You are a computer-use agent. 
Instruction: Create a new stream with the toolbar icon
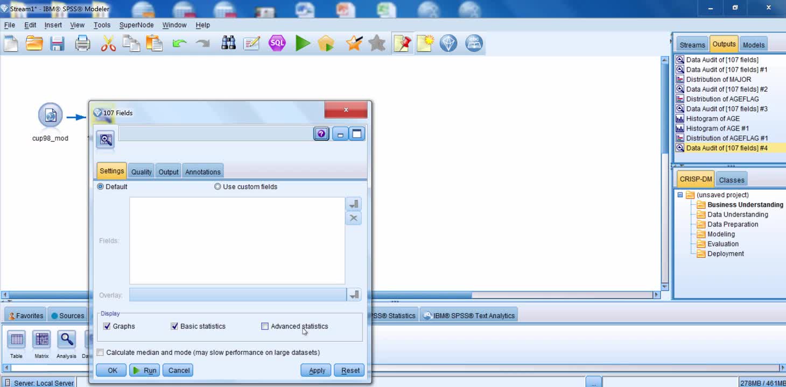(11, 44)
